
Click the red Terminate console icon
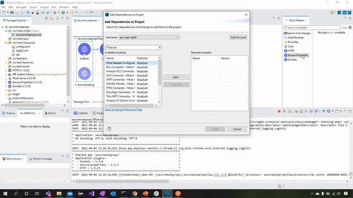[x=279, y=111]
